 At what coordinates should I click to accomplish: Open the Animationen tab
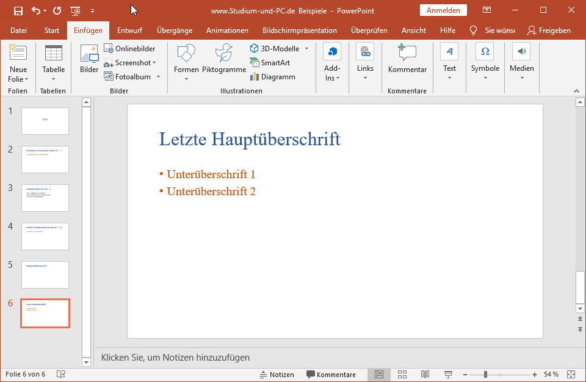point(227,31)
